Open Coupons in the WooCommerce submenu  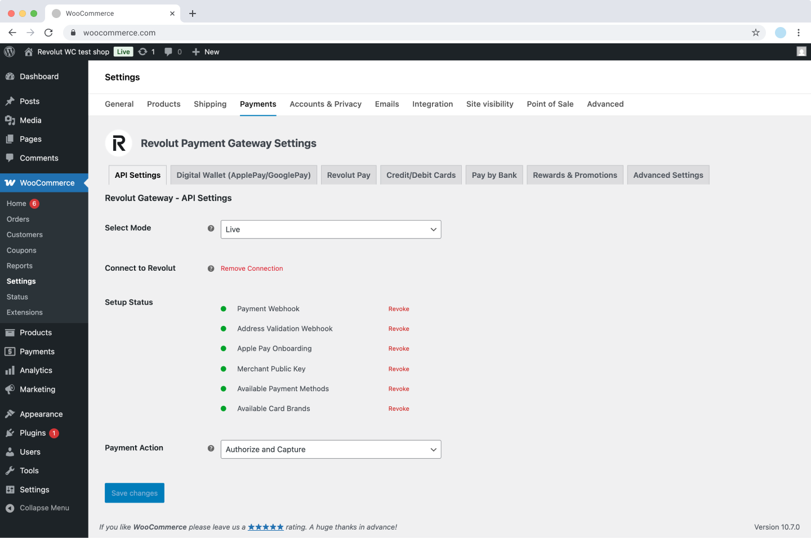21,250
